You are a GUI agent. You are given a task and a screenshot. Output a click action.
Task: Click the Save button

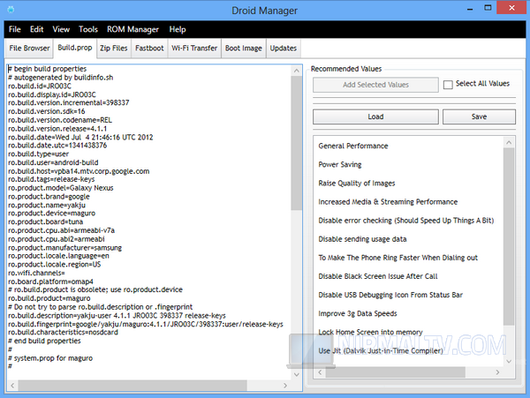(x=479, y=116)
